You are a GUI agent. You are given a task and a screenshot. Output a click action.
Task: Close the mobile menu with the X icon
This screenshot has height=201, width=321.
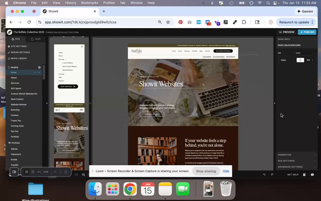(x=82, y=46)
